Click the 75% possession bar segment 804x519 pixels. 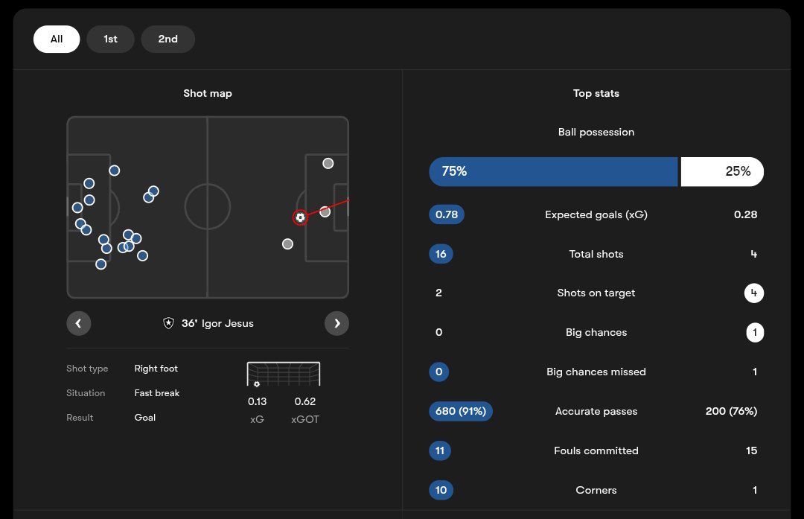553,171
